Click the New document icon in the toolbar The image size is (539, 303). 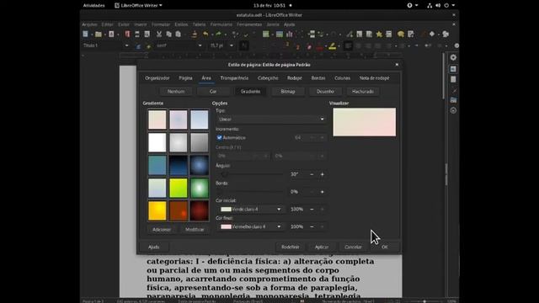85,34
